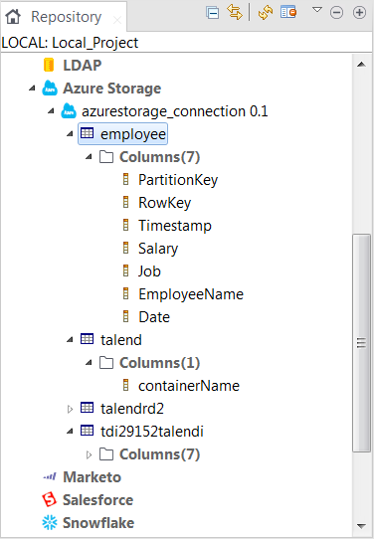Select the talendrd2 table label
The image size is (374, 539).
coord(132,409)
